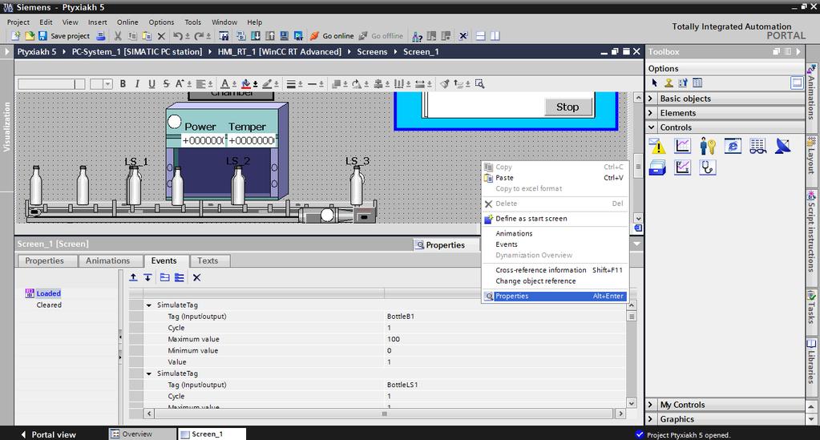The image size is (820, 440).
Task: Open the Project menu
Action: pos(18,22)
